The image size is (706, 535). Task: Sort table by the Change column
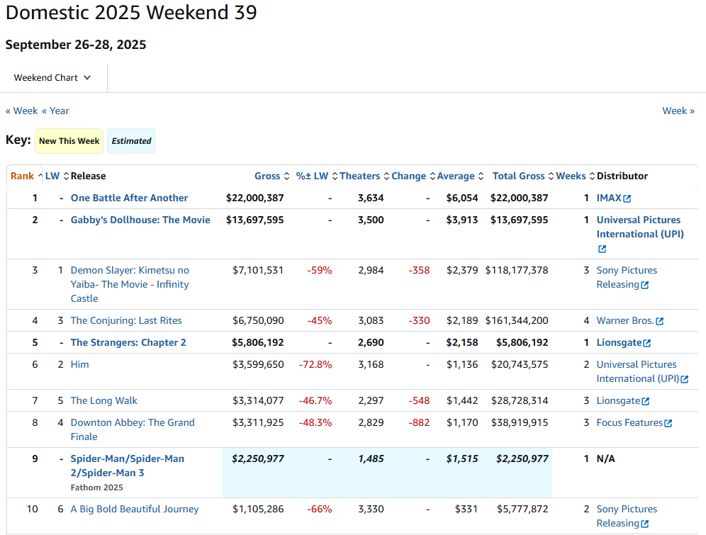coord(413,176)
